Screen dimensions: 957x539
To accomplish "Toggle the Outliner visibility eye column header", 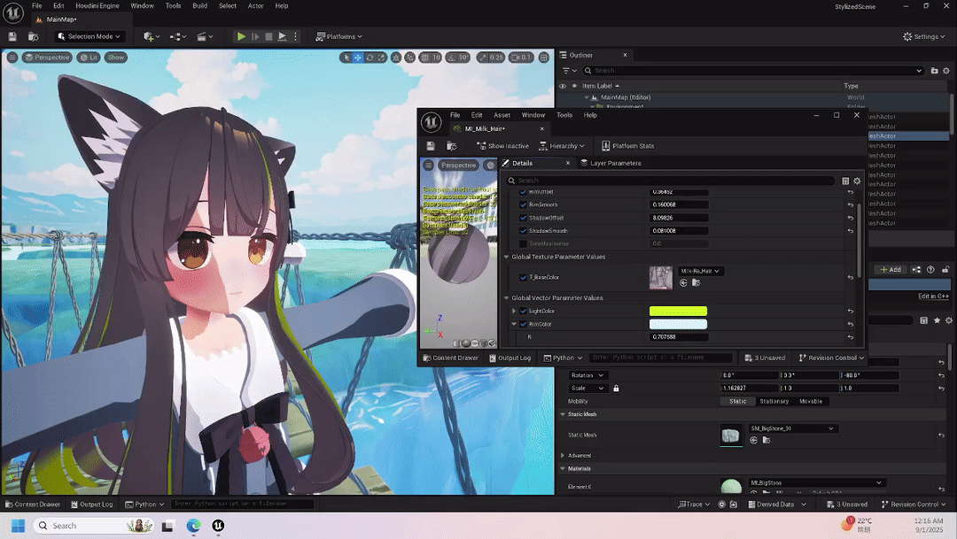I will coord(563,86).
